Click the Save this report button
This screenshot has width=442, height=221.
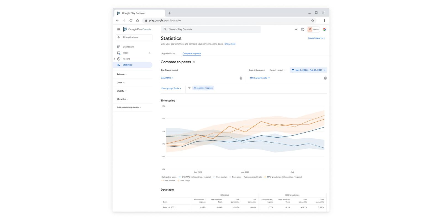(x=256, y=70)
